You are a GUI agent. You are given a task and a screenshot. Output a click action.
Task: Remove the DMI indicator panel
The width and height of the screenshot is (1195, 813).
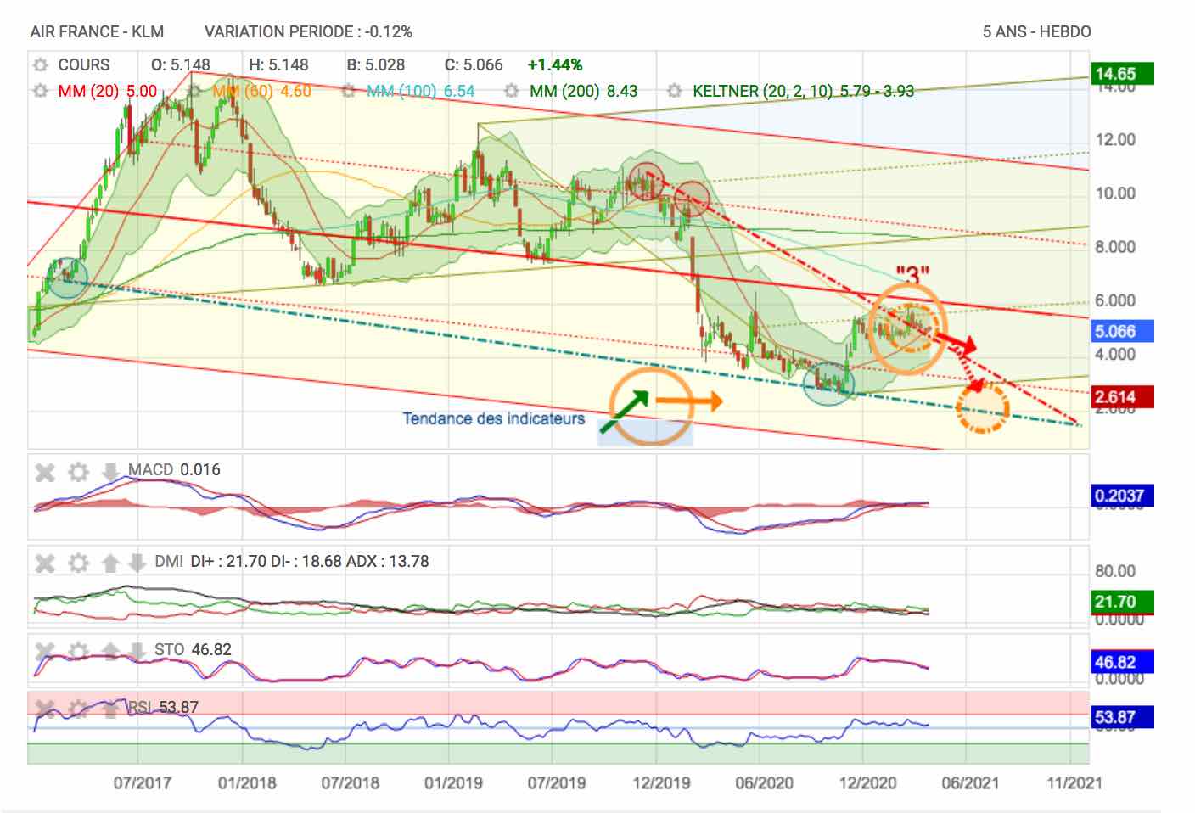pos(45,563)
